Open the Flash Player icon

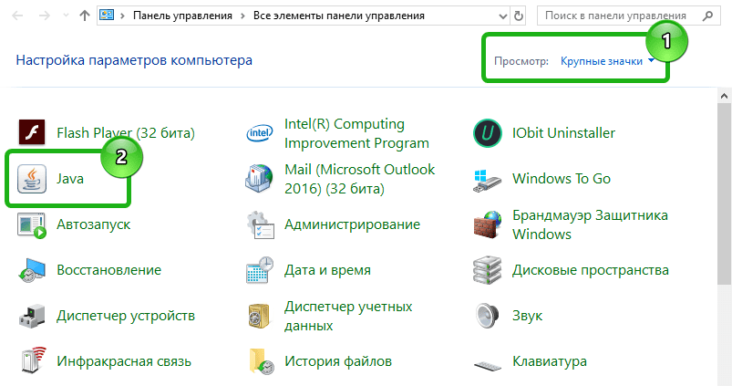(x=33, y=133)
